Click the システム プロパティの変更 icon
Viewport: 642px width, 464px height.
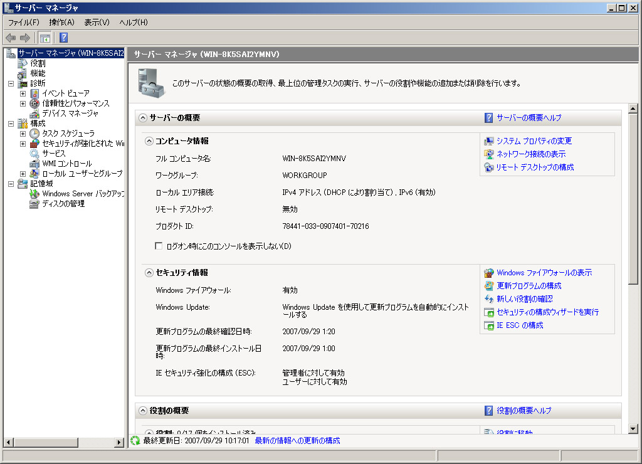pos(489,141)
